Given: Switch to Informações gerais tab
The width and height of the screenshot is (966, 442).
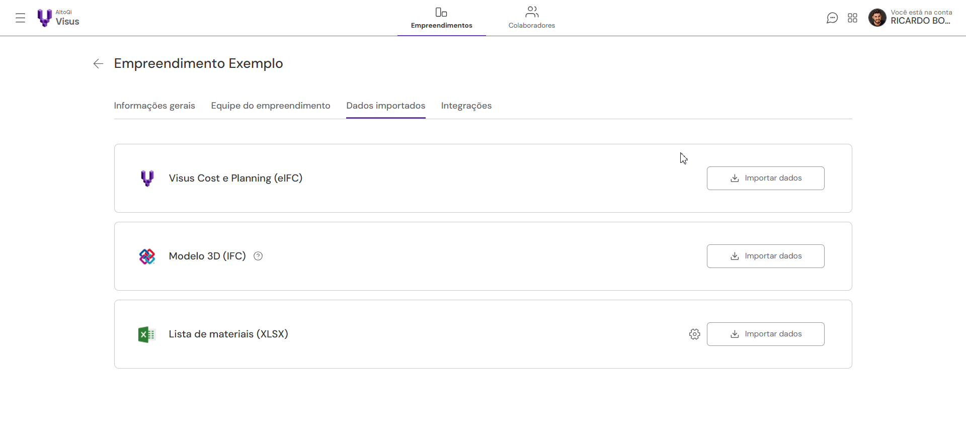Looking at the screenshot, I should coord(154,106).
